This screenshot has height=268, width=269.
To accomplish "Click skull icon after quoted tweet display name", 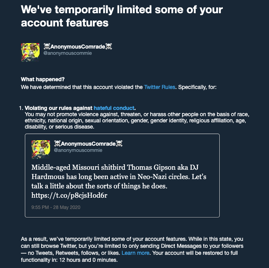I will 119,143.
